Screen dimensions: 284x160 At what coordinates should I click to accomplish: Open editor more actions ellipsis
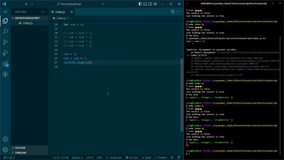click(x=178, y=12)
